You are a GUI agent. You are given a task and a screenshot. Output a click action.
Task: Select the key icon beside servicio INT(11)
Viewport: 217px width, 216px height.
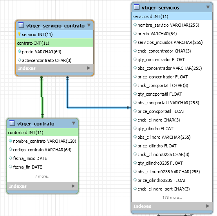pyautogui.click(x=19, y=34)
